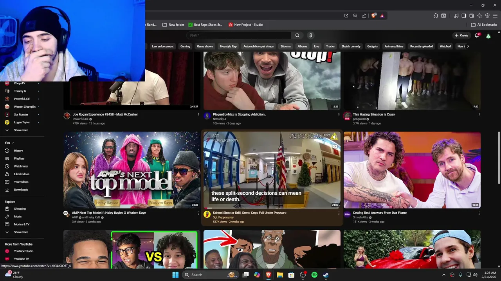Open the tab search icon in toolbar
501x281 pixels.
pos(443,16)
